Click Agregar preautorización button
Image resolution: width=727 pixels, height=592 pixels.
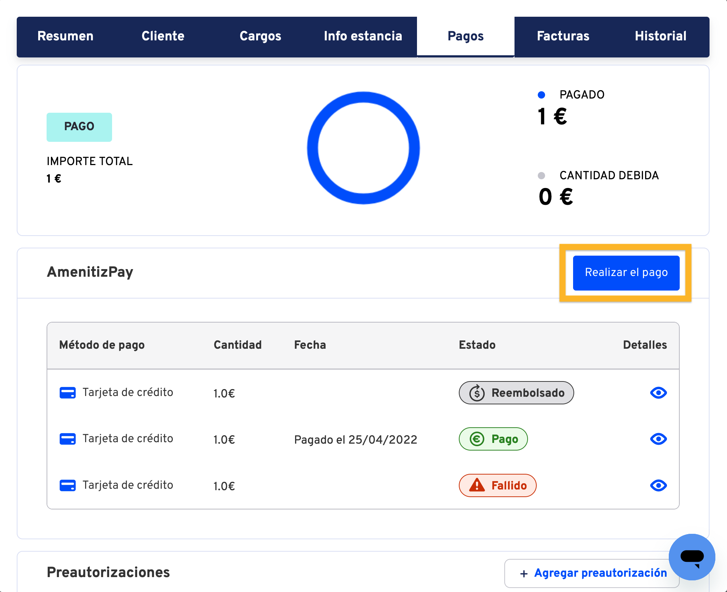click(x=592, y=573)
